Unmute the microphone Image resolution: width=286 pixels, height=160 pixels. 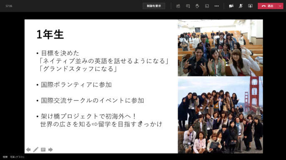241,6
